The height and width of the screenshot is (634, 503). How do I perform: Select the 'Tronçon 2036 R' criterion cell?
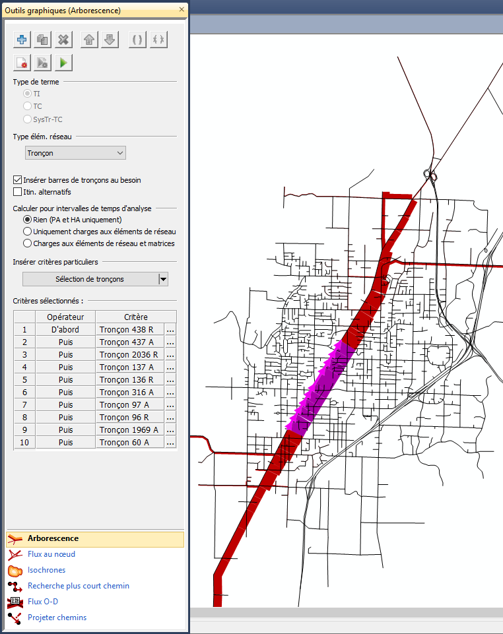[129, 355]
